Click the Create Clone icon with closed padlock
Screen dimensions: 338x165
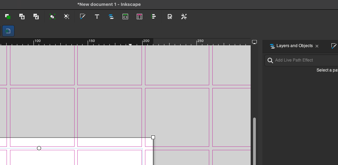tap(22, 16)
